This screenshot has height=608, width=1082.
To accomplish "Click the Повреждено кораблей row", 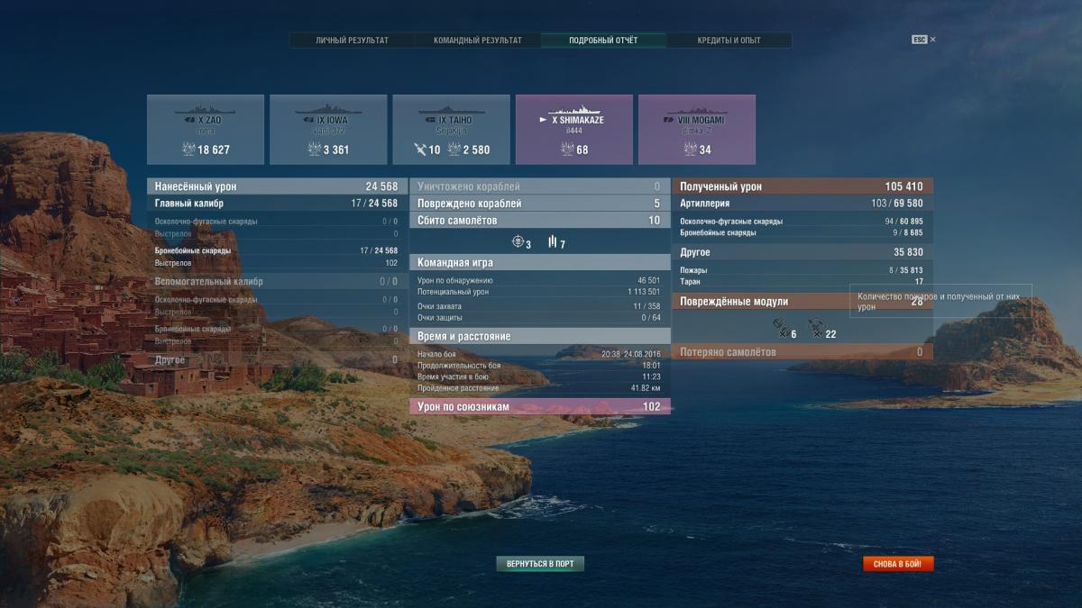I will [x=540, y=204].
